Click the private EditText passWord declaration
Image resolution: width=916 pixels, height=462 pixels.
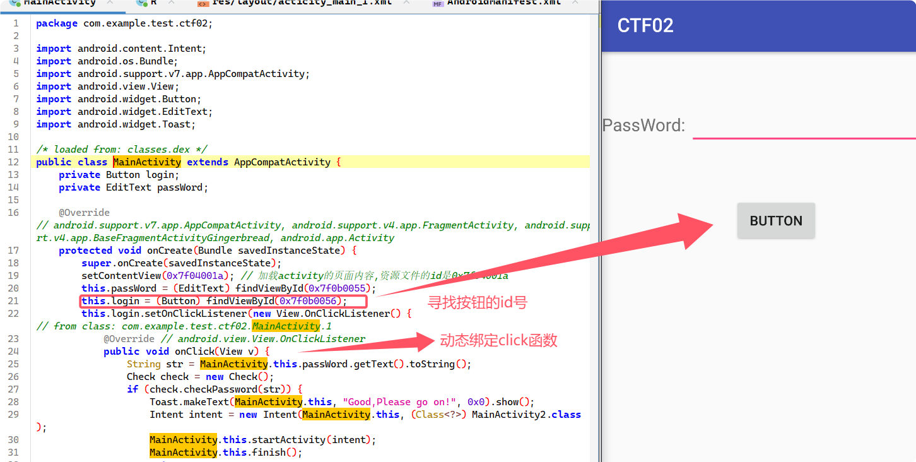pos(133,187)
